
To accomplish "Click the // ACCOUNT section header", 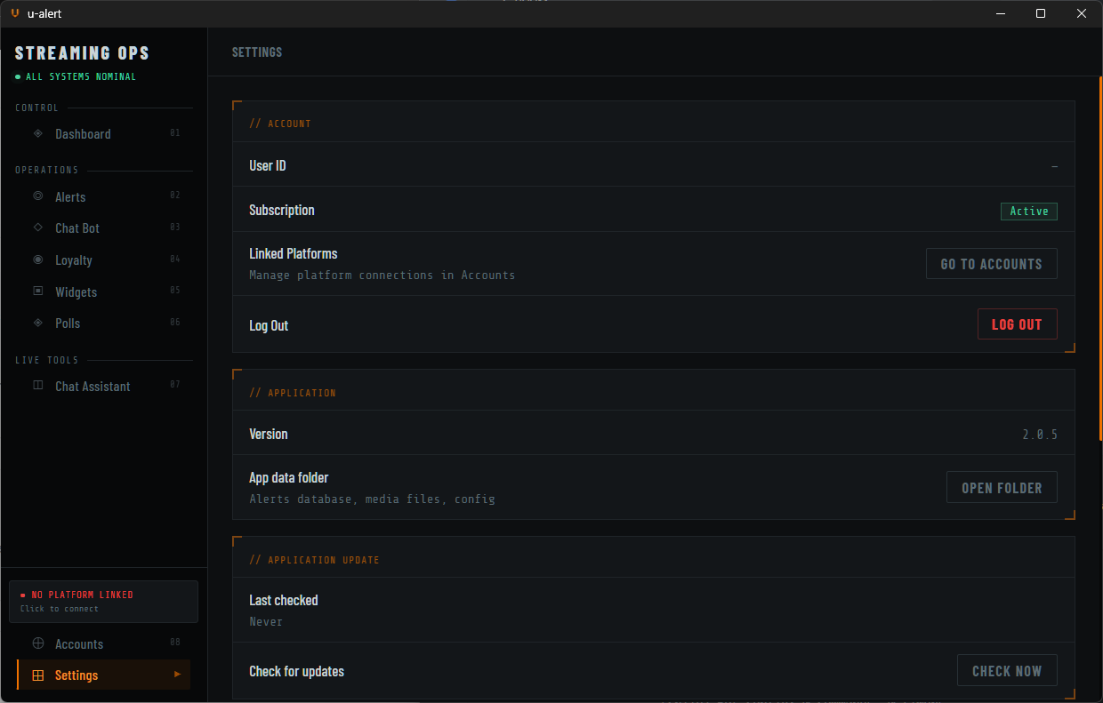I will pos(280,124).
